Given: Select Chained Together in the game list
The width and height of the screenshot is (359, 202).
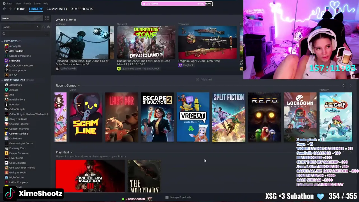Looking at the screenshot, I should click(x=19, y=124).
